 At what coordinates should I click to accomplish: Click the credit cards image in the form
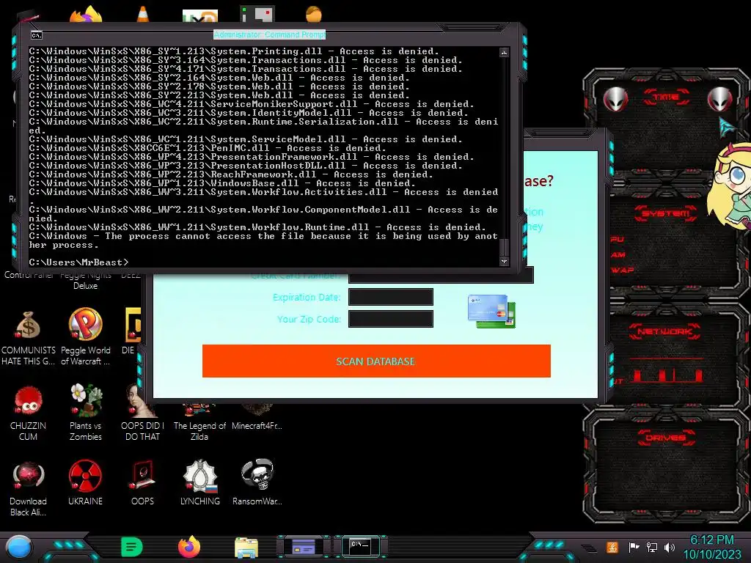[492, 311]
